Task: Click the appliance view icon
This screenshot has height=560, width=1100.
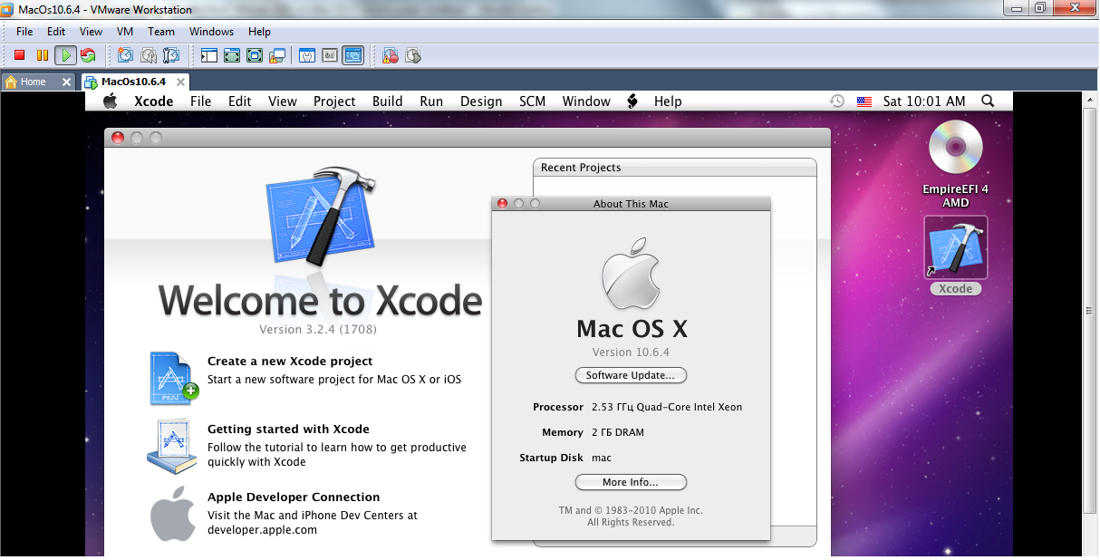Action: (x=330, y=56)
